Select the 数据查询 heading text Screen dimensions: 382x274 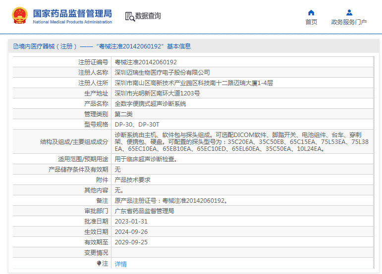(x=148, y=16)
